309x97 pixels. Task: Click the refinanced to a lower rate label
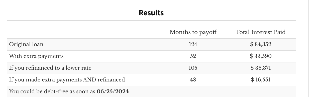click(50, 68)
